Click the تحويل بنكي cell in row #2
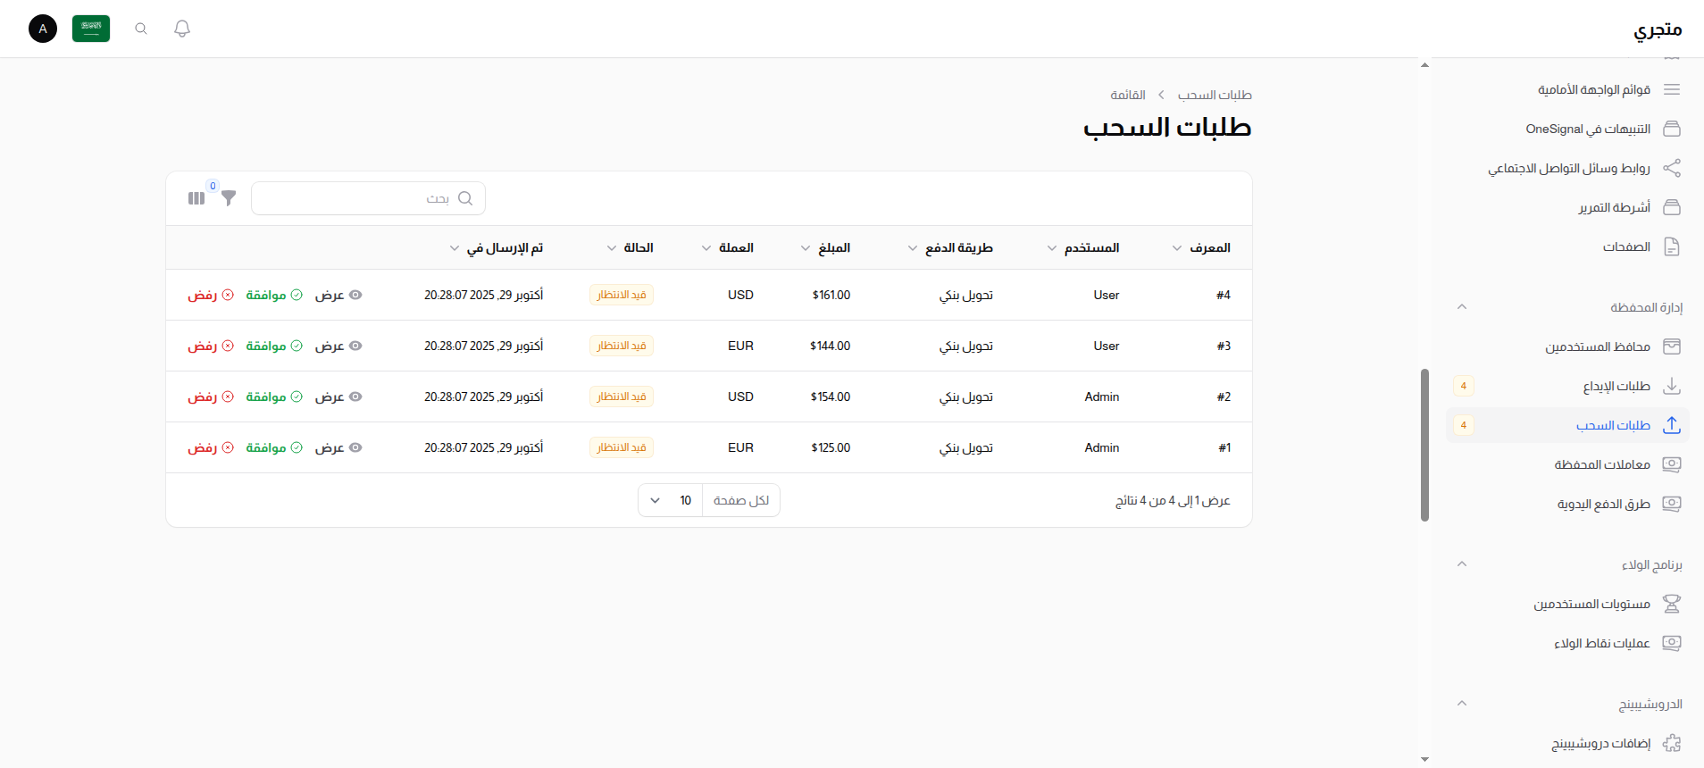Image resolution: width=1704 pixels, height=768 pixels. (966, 397)
